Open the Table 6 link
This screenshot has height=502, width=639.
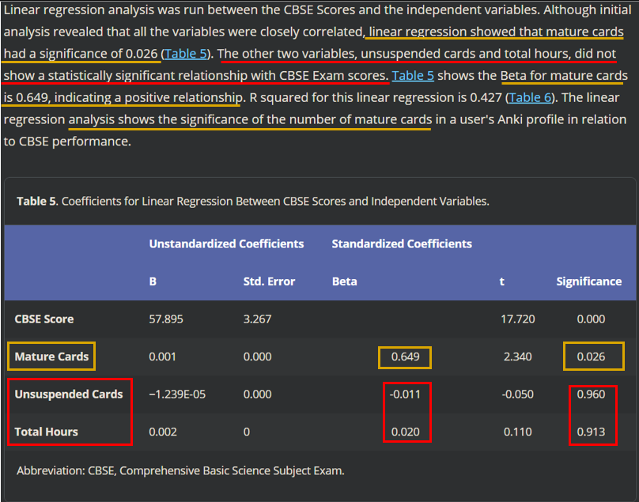click(x=530, y=98)
